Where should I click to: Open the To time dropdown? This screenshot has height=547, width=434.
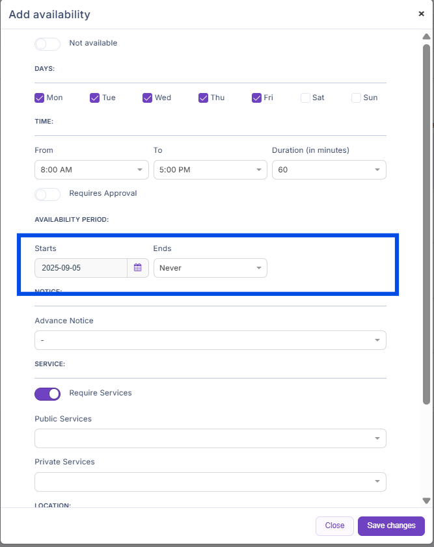coord(210,170)
